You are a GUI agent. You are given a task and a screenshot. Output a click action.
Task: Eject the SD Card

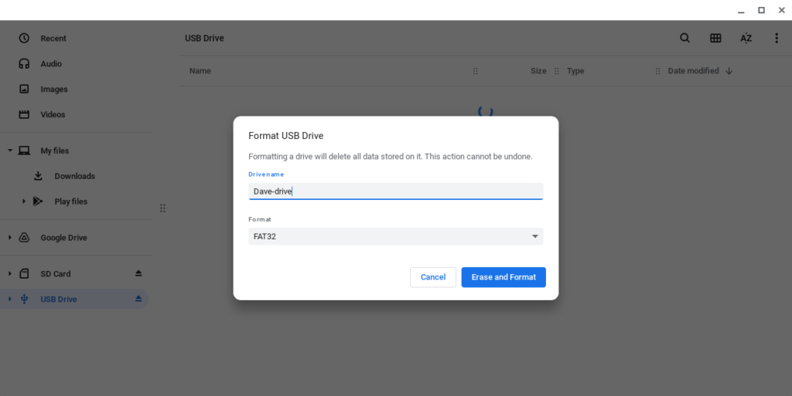tap(138, 273)
